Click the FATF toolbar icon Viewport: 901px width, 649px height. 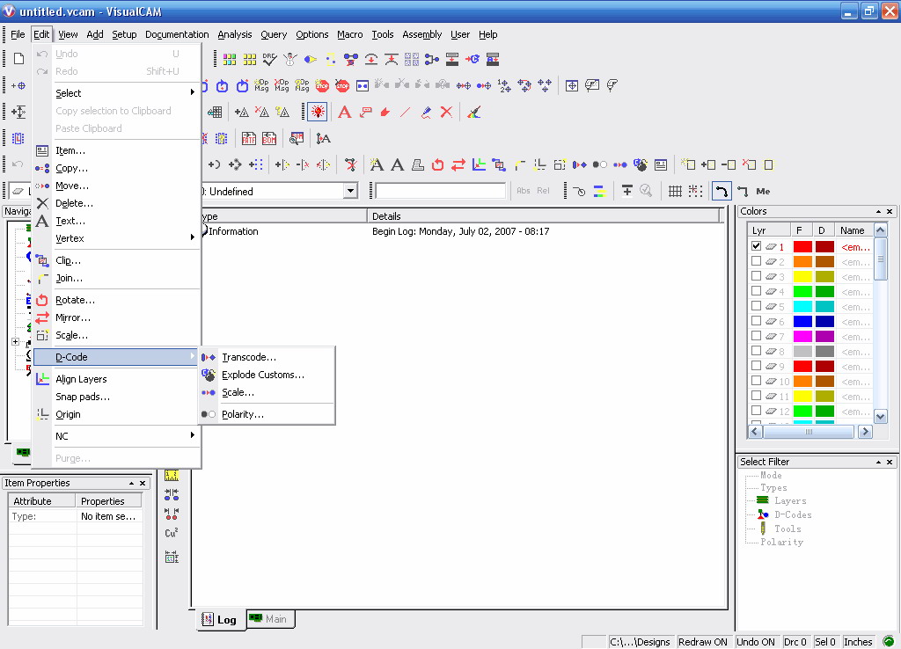(x=249, y=138)
